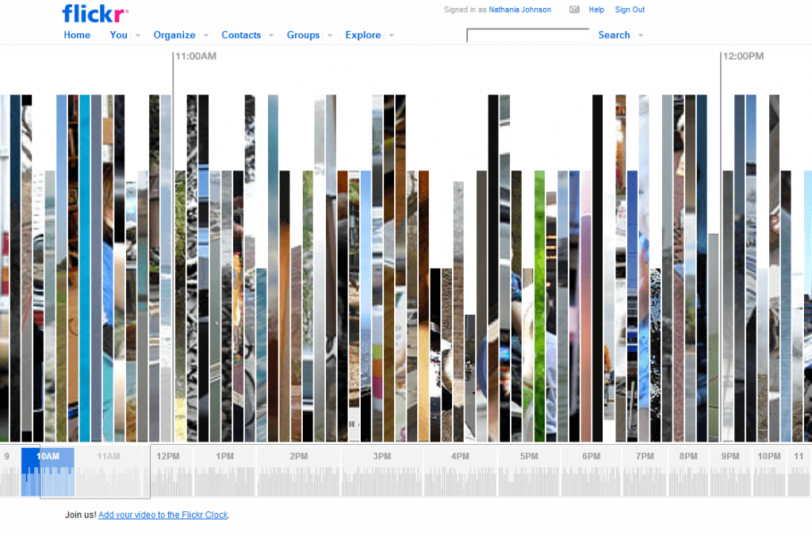812x536 pixels.
Task: Open the mail envelope icon
Action: pyautogui.click(x=575, y=10)
